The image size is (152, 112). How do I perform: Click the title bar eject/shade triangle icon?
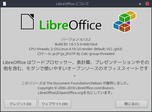click(140, 4)
